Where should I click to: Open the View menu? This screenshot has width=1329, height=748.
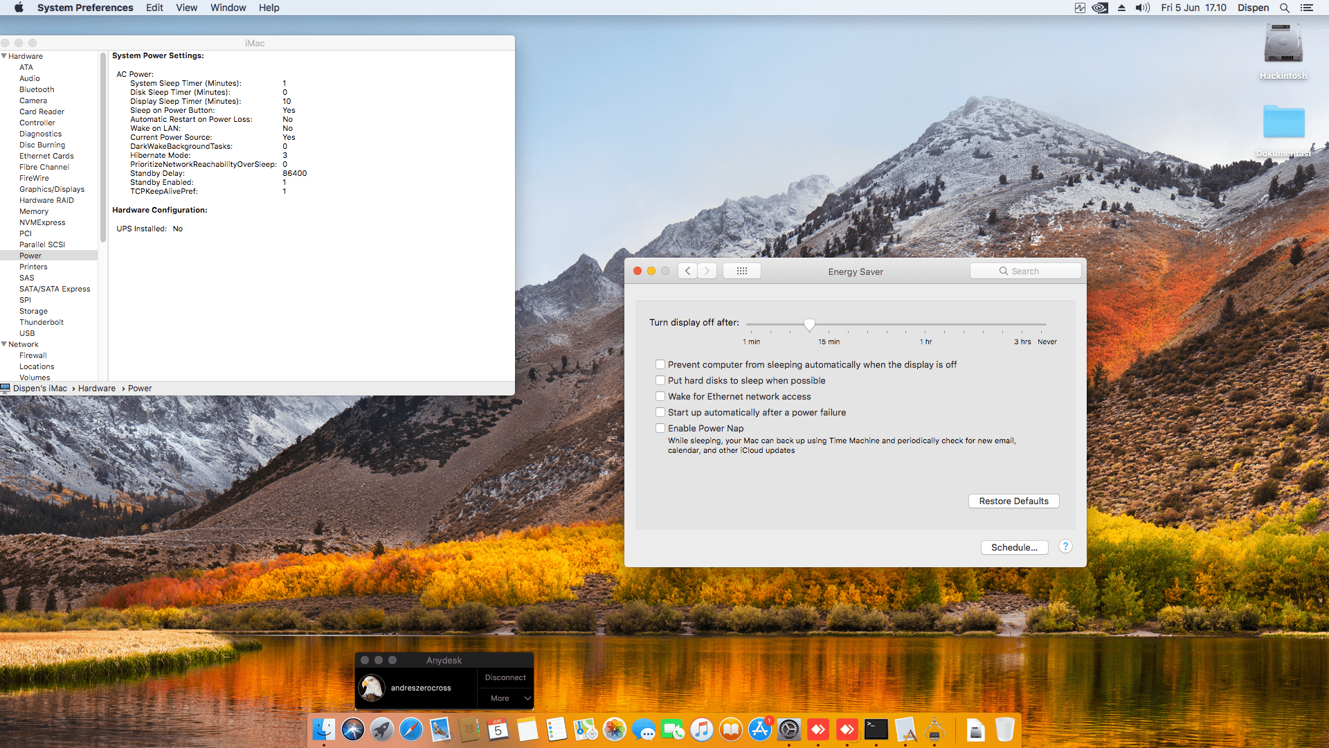[x=186, y=8]
